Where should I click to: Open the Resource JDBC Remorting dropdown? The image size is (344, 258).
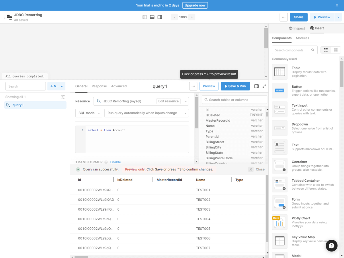[x=141, y=101]
